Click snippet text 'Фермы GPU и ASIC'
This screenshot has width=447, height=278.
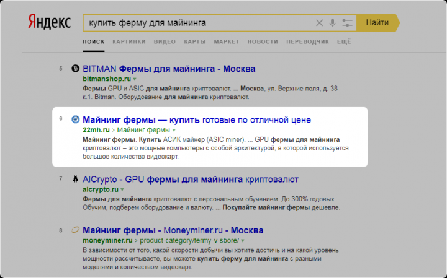[114, 89]
